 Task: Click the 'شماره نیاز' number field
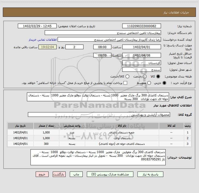(x=141, y=26)
